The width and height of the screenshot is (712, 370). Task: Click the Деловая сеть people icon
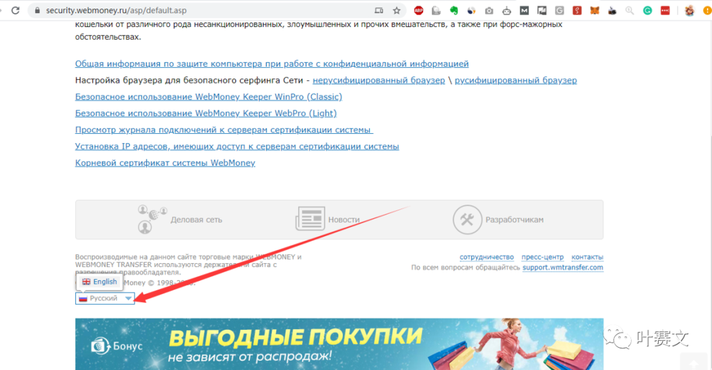pyautogui.click(x=152, y=219)
